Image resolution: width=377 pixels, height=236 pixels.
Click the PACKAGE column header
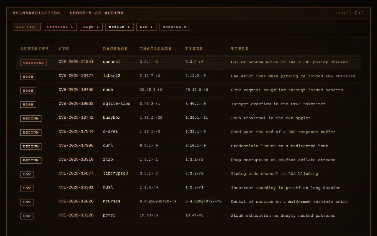coord(115,49)
